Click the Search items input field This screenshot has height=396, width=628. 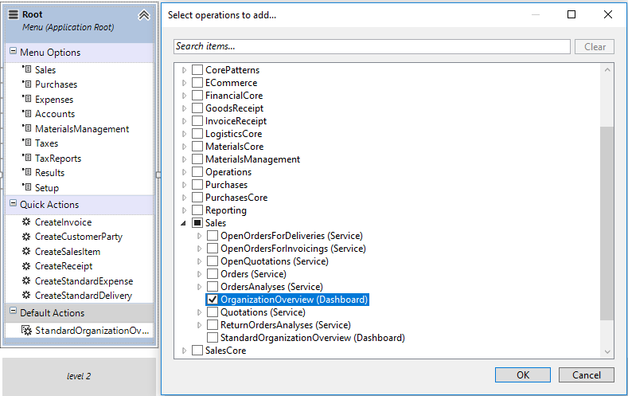pos(372,46)
